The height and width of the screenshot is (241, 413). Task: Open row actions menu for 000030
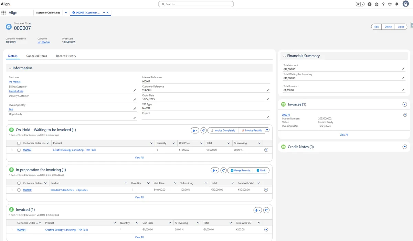coord(266,190)
